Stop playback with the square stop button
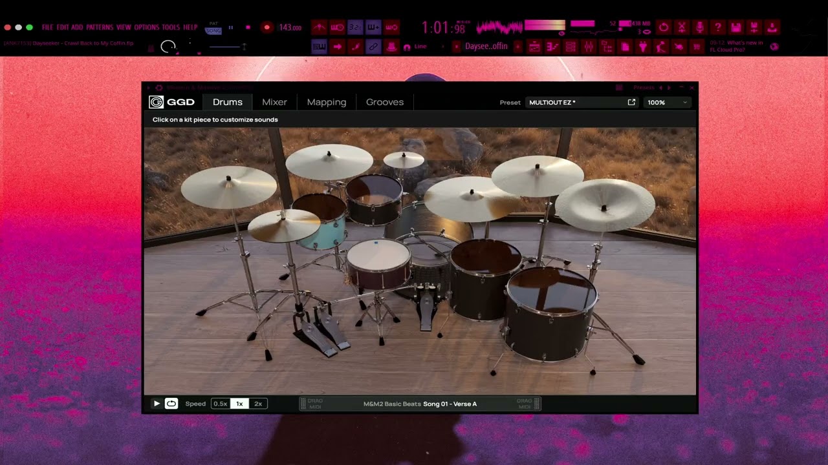The height and width of the screenshot is (465, 828). 248,27
